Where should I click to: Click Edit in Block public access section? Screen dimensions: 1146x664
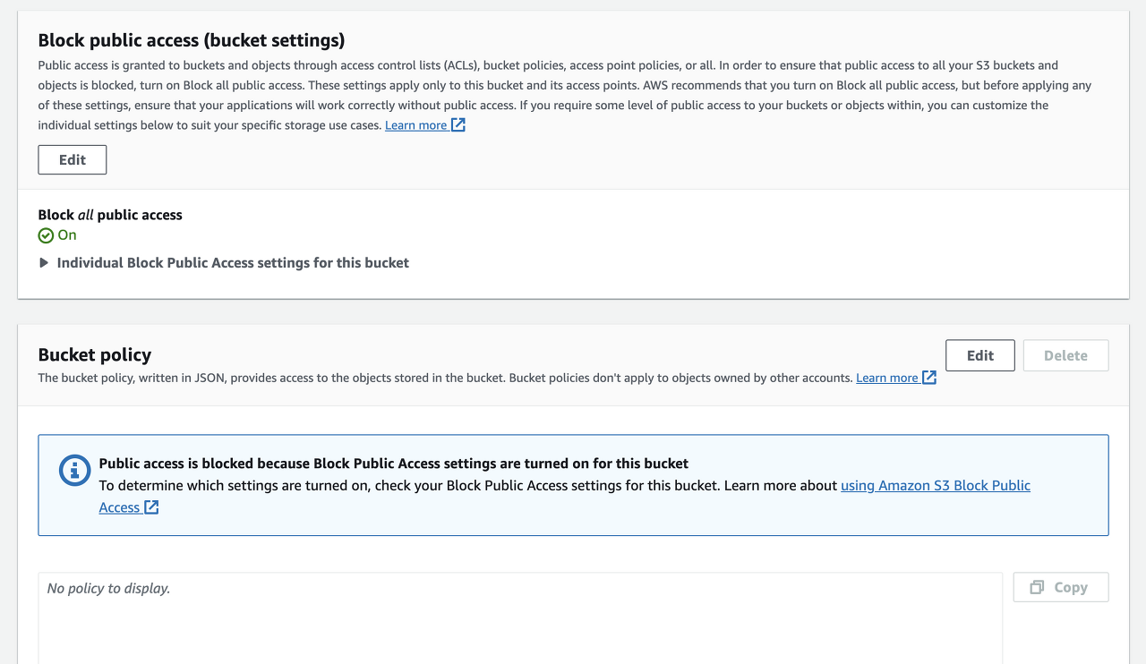[73, 159]
